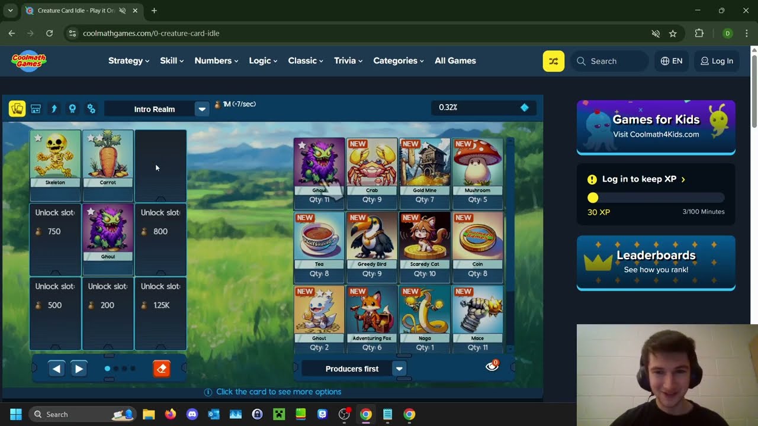Screen dimensions: 758x426
Task: Go to next board page arrow
Action: tap(79, 369)
